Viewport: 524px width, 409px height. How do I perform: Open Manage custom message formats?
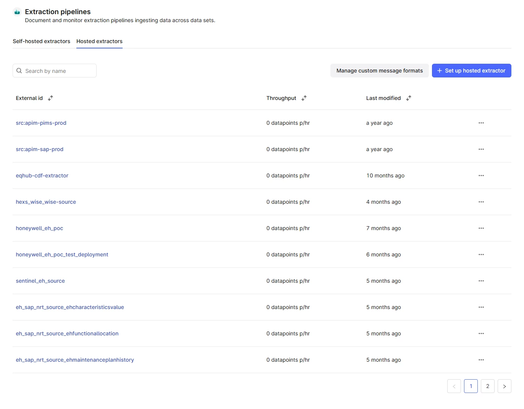(379, 71)
